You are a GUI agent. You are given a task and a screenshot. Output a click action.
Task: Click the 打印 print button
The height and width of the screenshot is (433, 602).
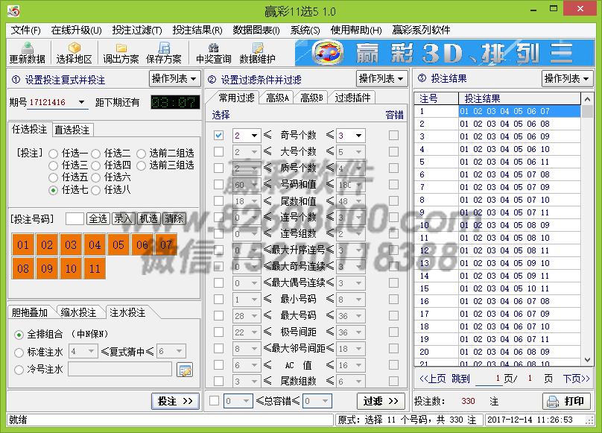(x=566, y=401)
